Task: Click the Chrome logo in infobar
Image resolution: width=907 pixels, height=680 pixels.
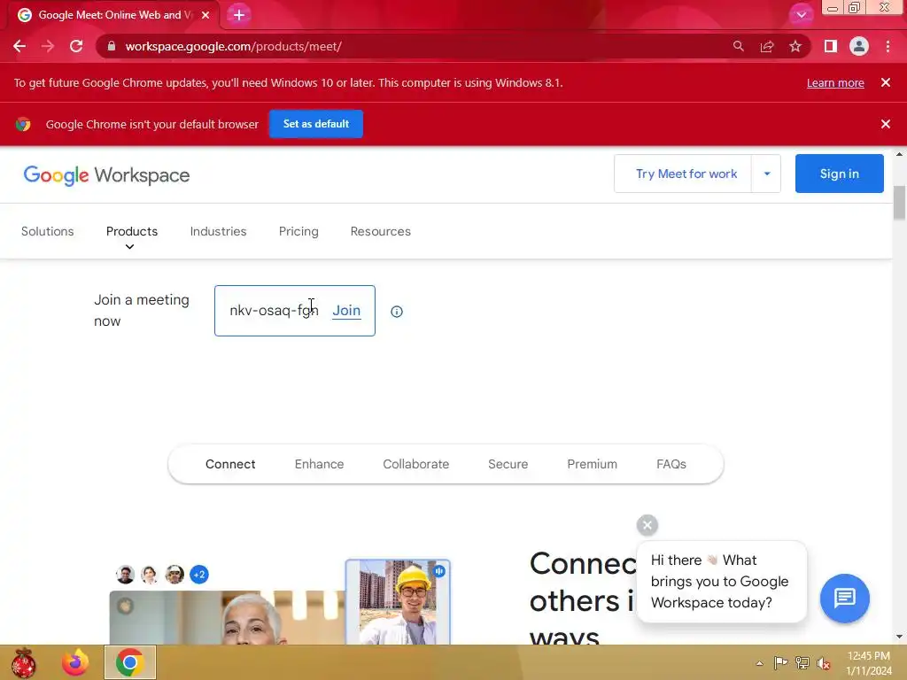Action: coord(23,124)
